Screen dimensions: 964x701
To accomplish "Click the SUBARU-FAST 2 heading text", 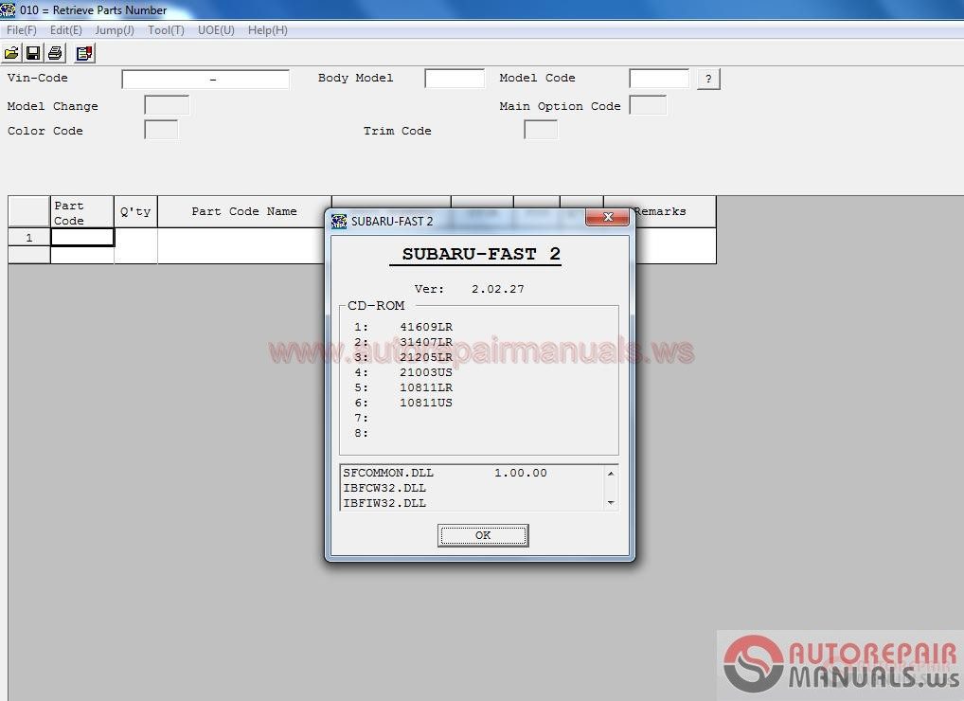I will click(481, 254).
